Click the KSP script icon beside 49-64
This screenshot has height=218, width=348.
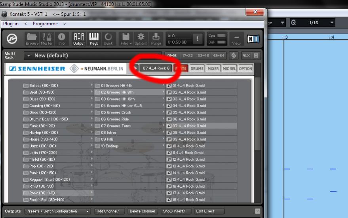pos(234,55)
